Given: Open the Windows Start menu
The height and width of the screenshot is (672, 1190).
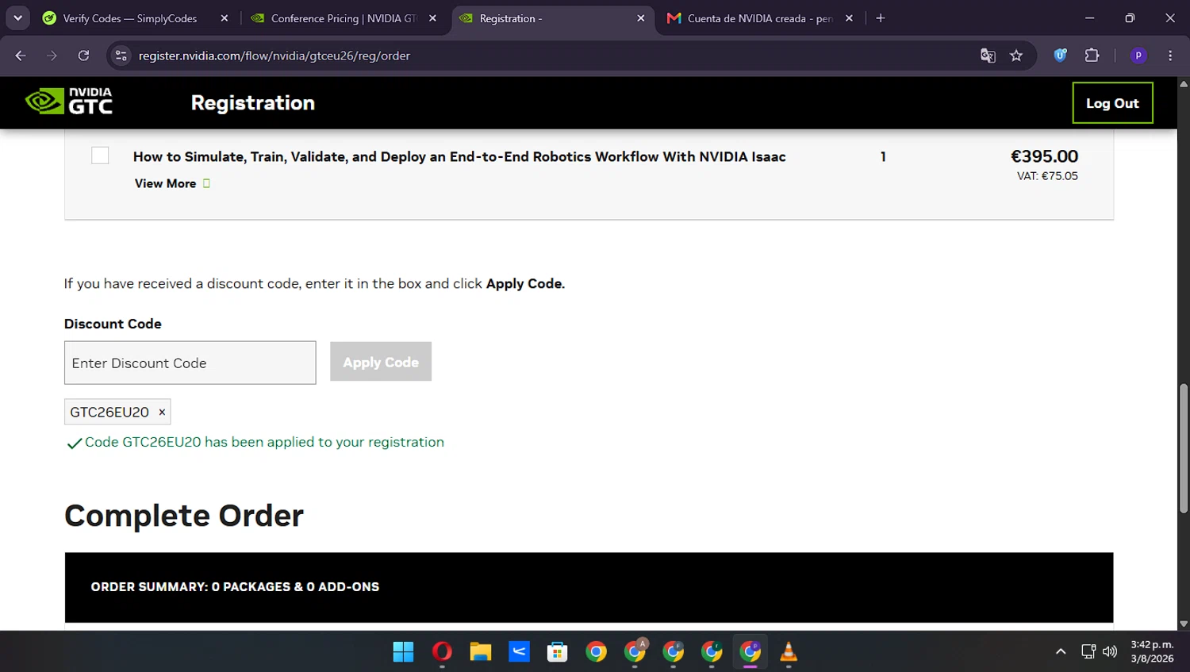Looking at the screenshot, I should [x=403, y=652].
